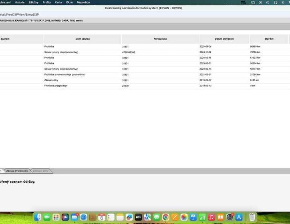This screenshot has height=224, width=290.
Task: Open the Mail app in dock
Action: 75,217
